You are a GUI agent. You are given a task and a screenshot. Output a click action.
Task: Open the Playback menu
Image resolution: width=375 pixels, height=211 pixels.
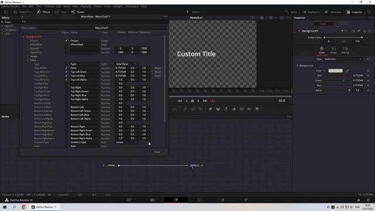pyautogui.click(x=86, y=6)
